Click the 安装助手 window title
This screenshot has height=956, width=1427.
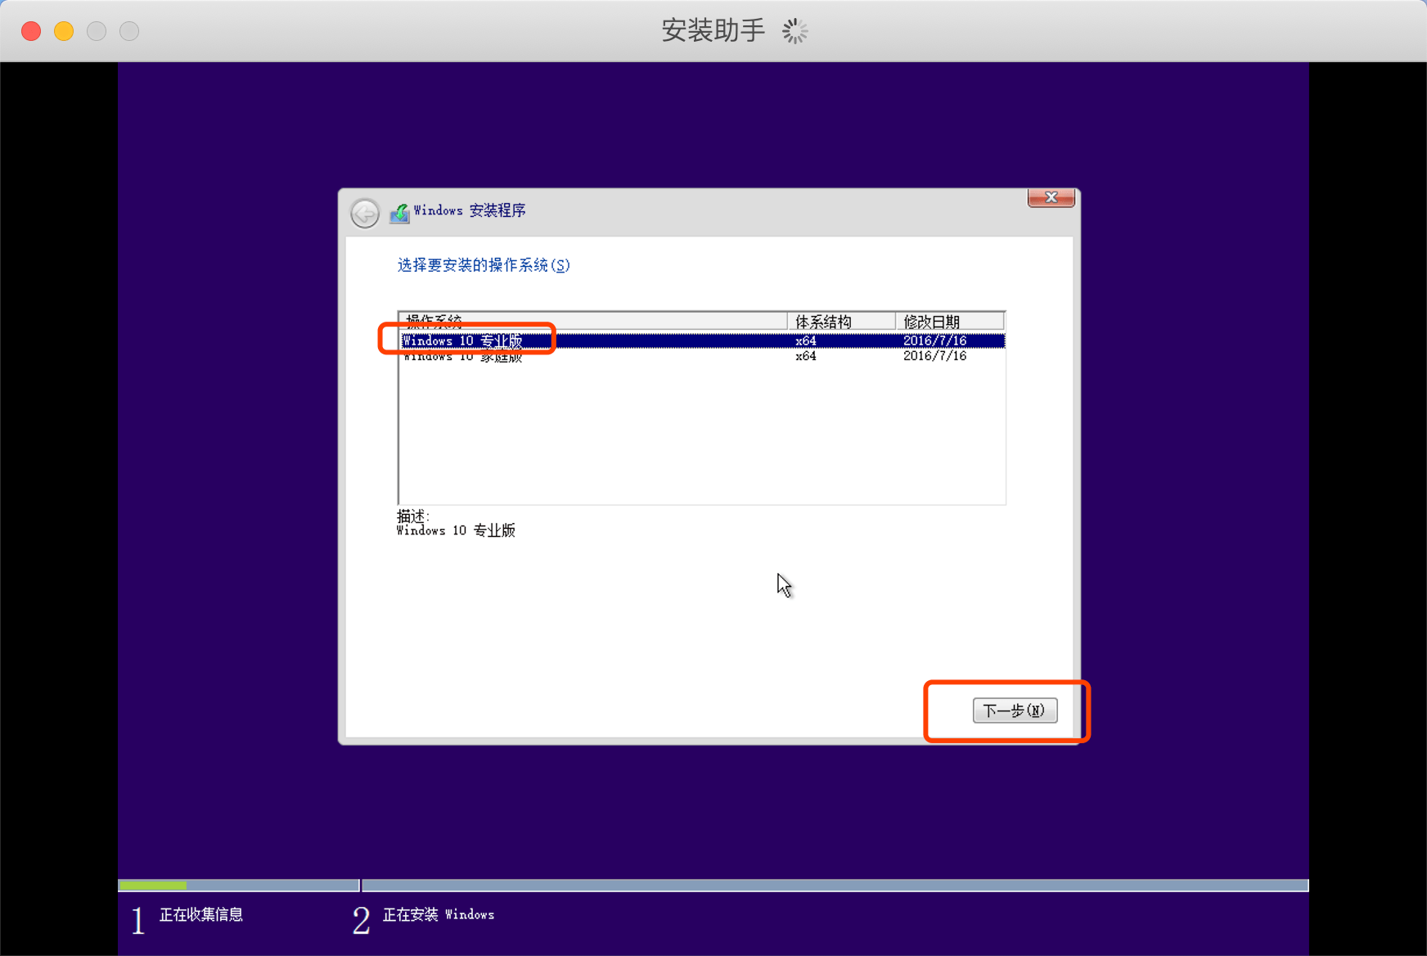point(713,31)
